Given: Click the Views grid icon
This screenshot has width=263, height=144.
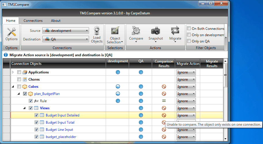Looking at the screenshot, I should 36,108.
